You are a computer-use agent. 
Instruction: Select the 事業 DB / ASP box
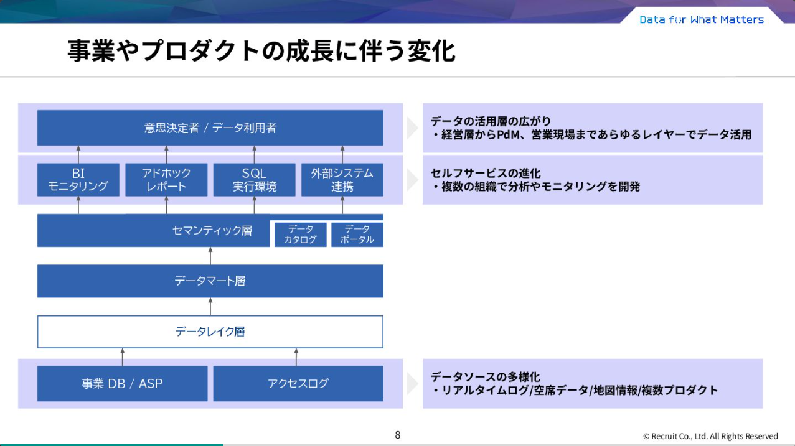coord(123,384)
